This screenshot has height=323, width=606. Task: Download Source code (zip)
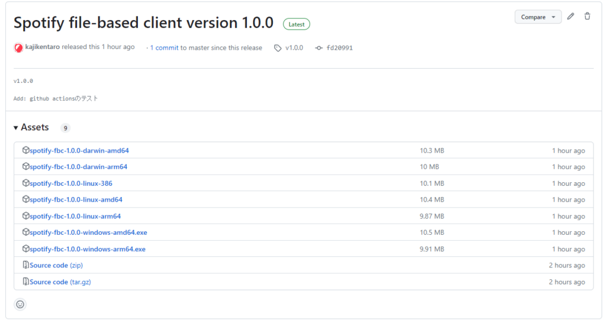[56, 265]
